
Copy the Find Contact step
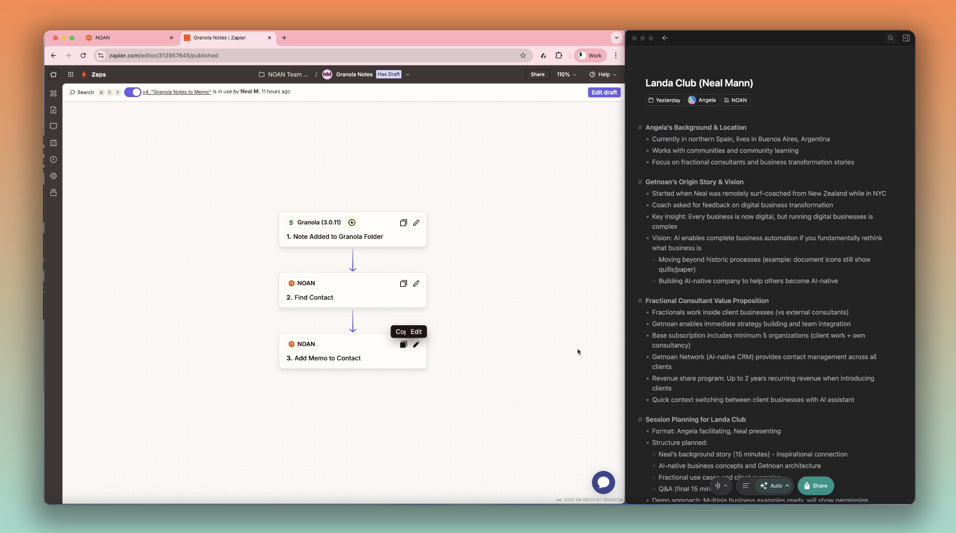pos(403,284)
